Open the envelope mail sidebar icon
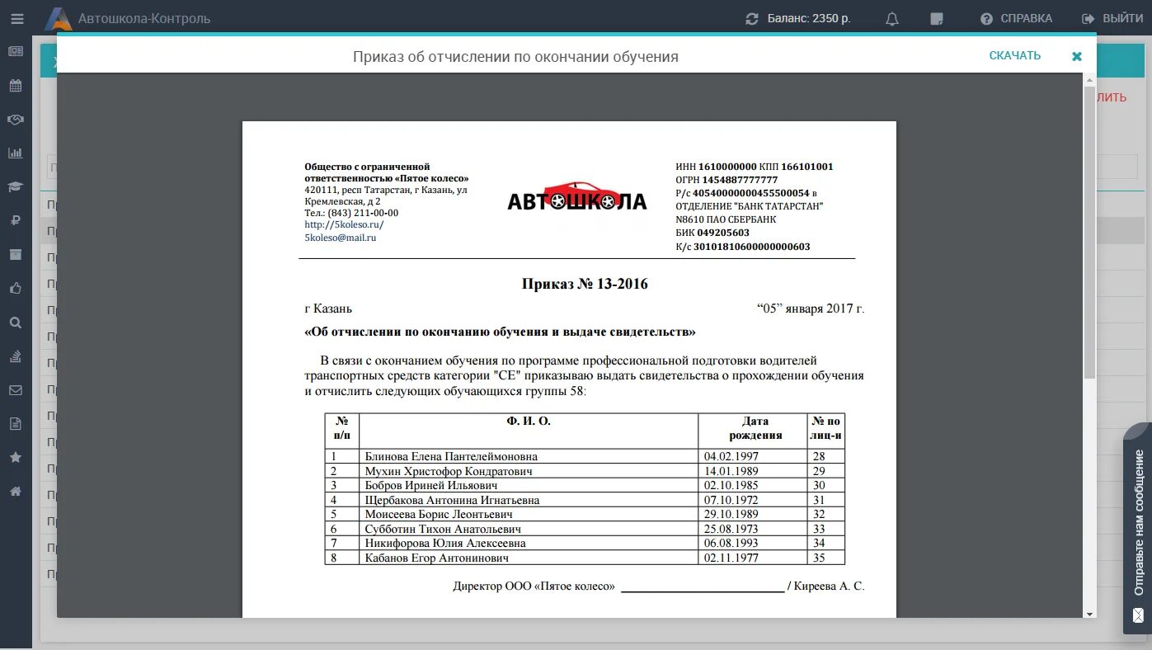This screenshot has width=1152, height=650. 16,390
